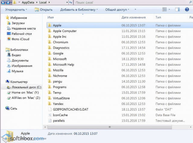Click AppData in the address path
This screenshot has width=193, height=143.
(28, 2)
